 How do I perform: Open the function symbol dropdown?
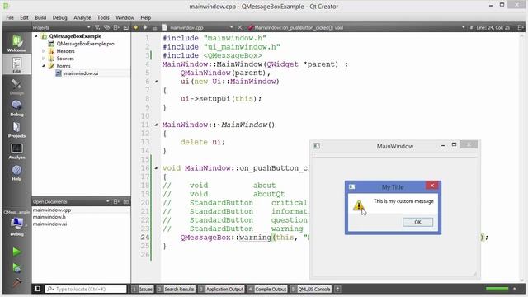pos(464,27)
